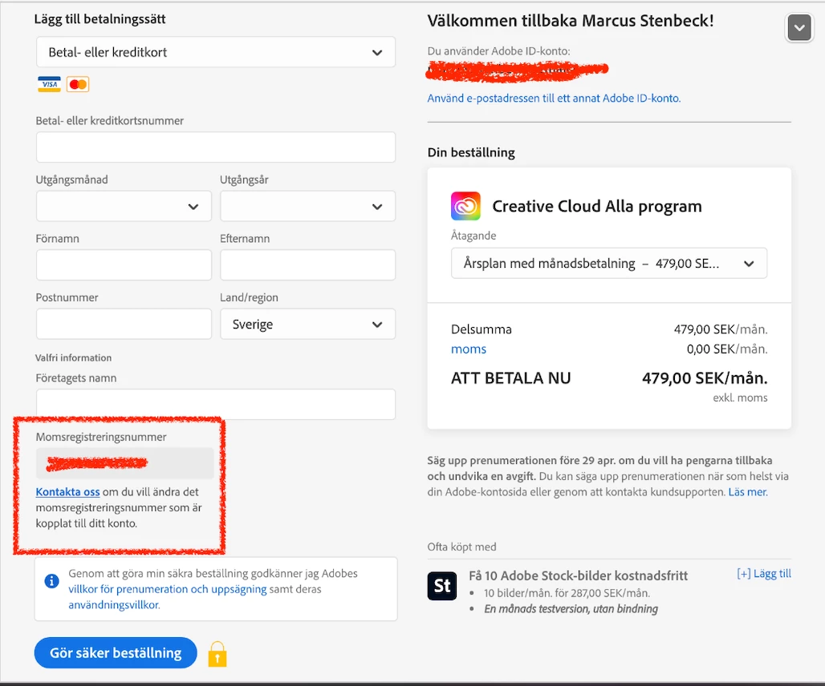Viewport: 825px width, 686px height.
Task: Focus the Förnamn input field
Action: click(x=124, y=264)
